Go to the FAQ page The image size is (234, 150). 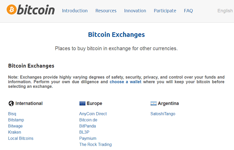pos(188,11)
